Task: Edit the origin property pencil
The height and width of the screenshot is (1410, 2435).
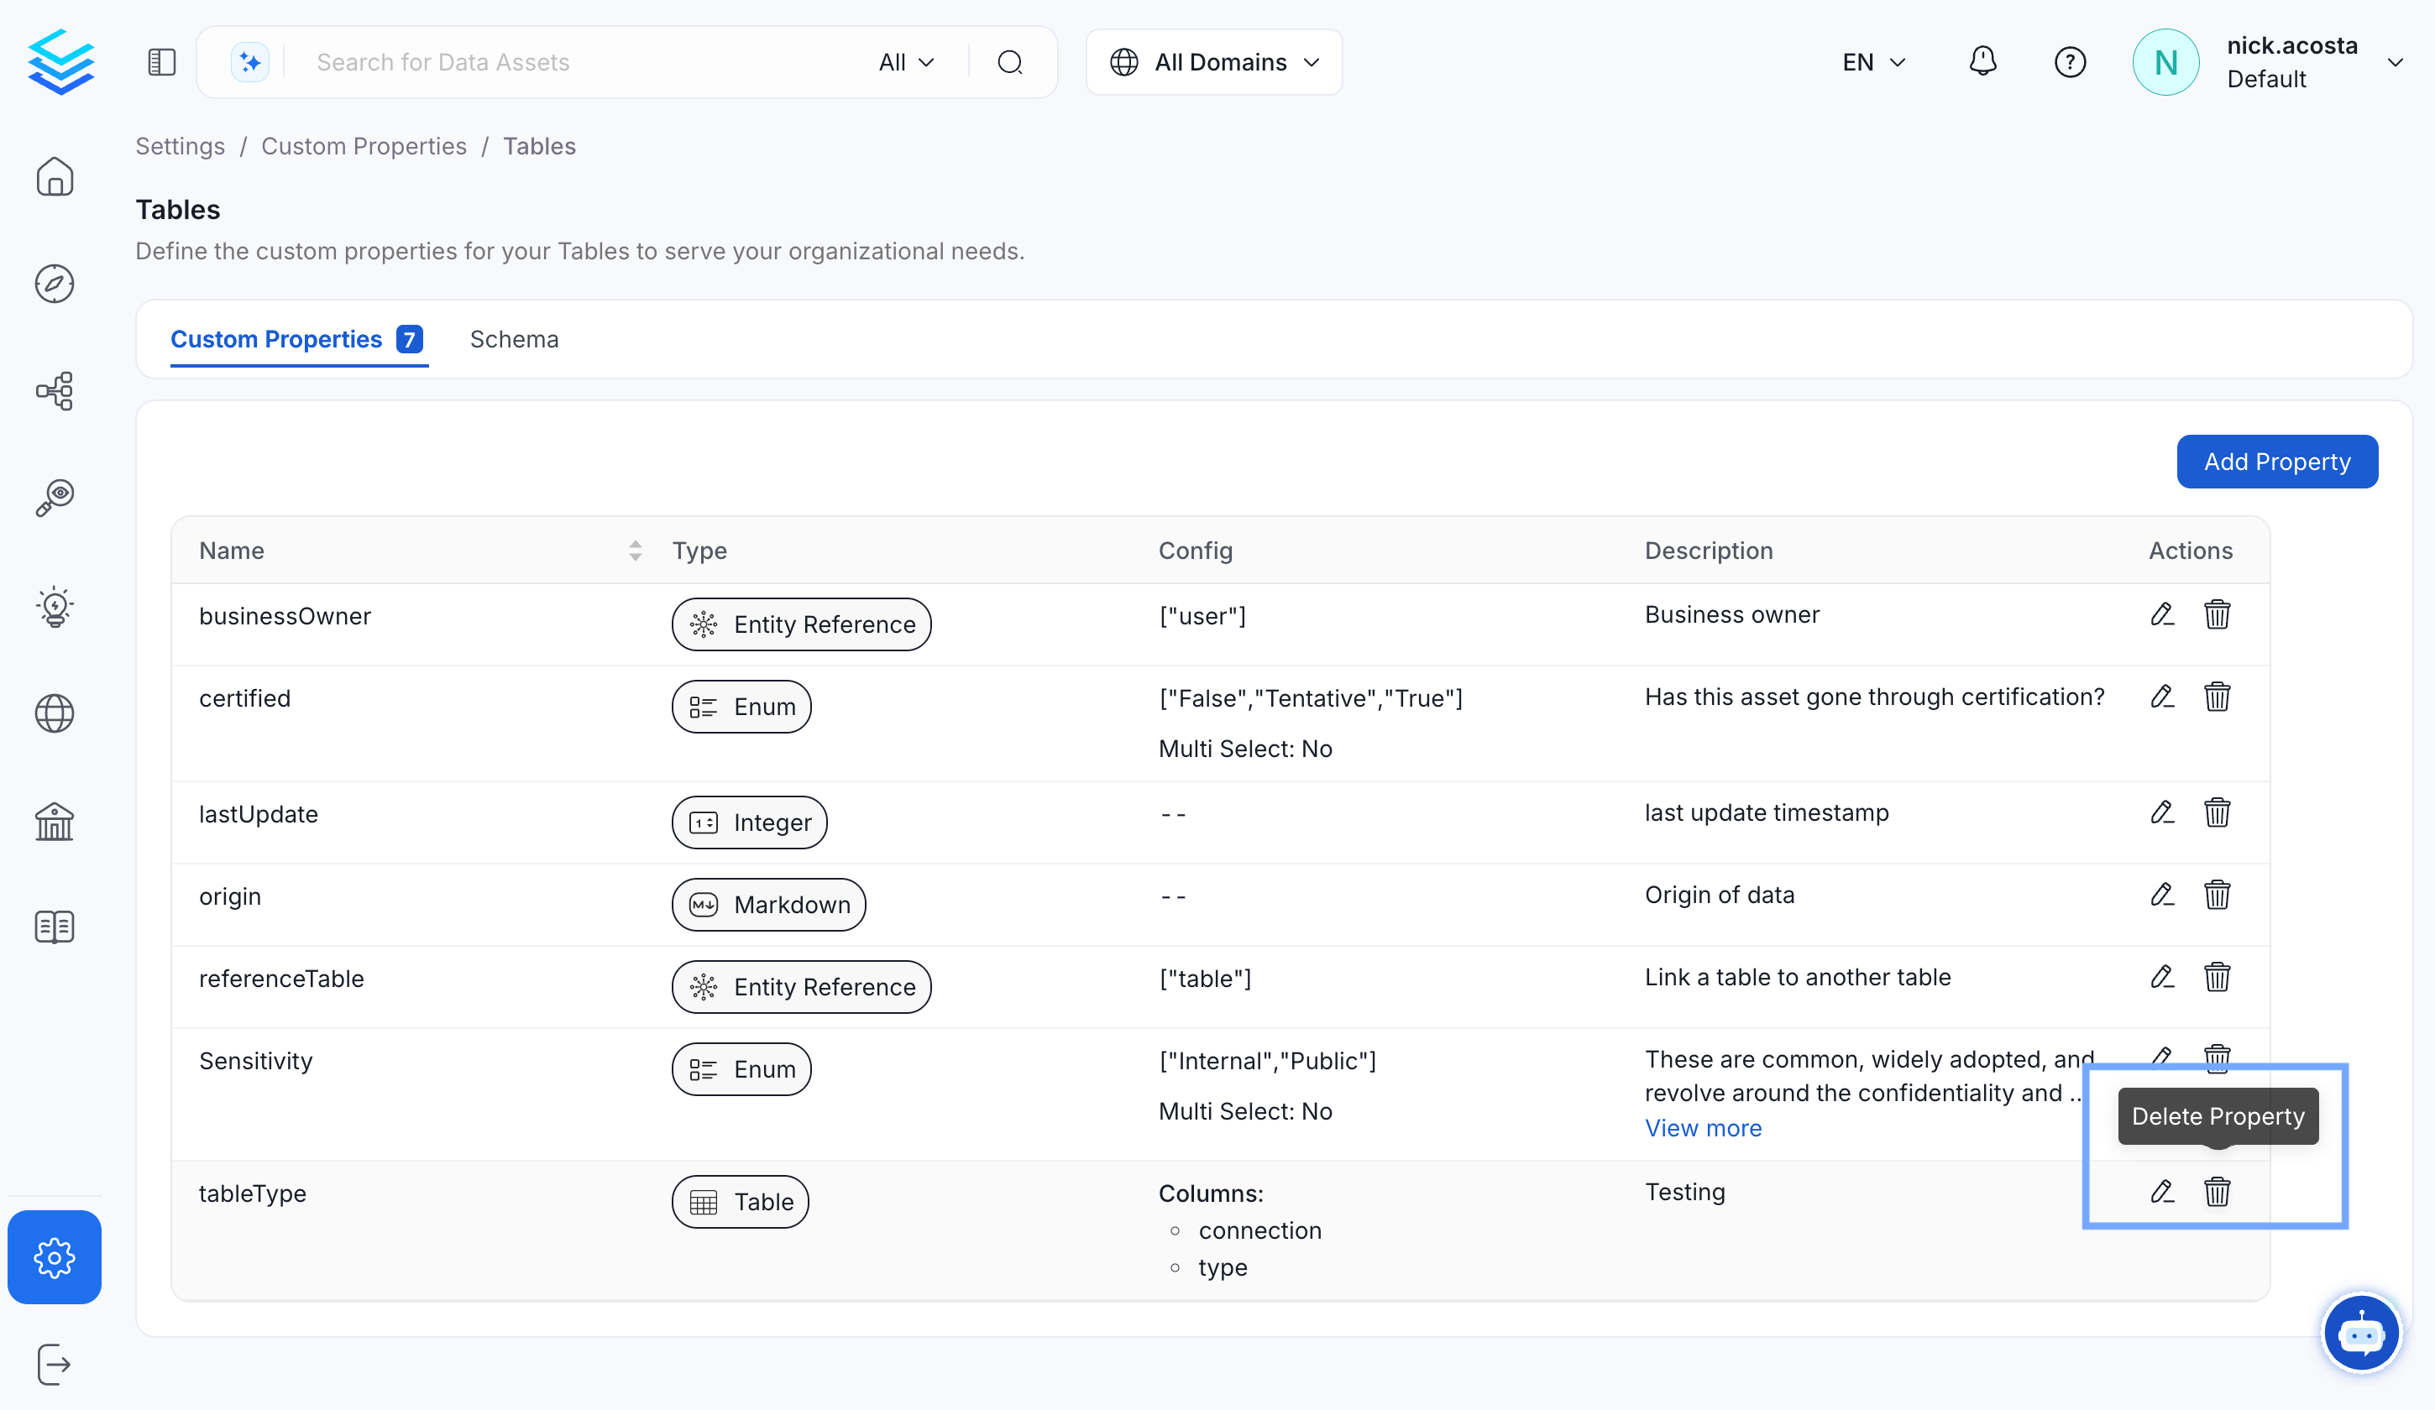Action: (2161, 895)
